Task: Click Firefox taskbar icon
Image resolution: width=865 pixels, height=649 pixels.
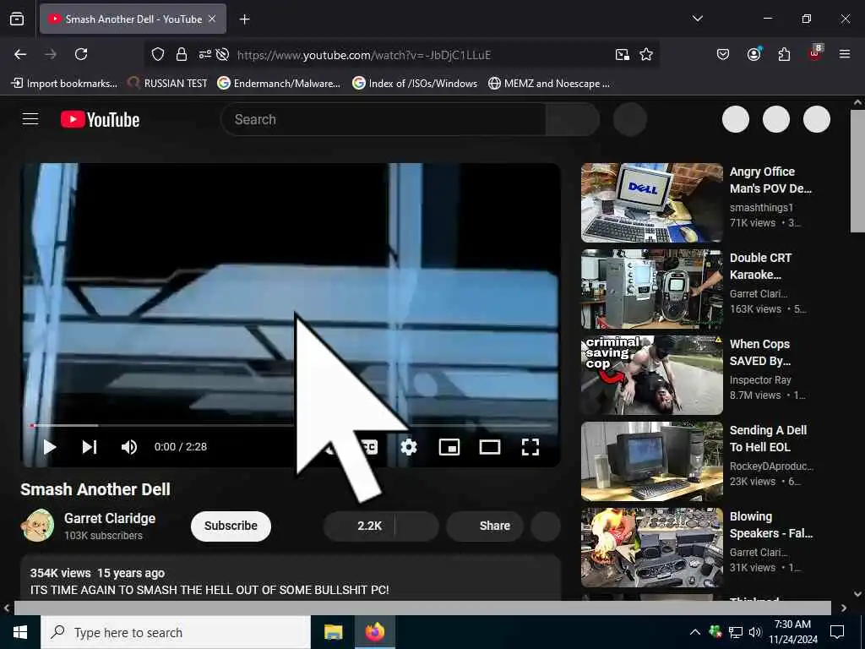Action: point(374,632)
